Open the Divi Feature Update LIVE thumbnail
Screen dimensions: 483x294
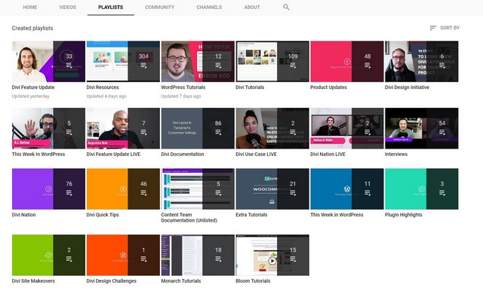(x=123, y=128)
